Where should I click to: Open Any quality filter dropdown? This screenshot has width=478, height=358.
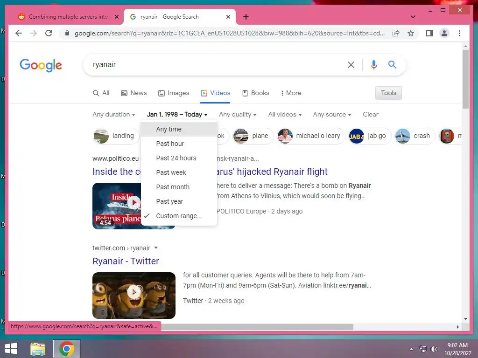coord(238,115)
